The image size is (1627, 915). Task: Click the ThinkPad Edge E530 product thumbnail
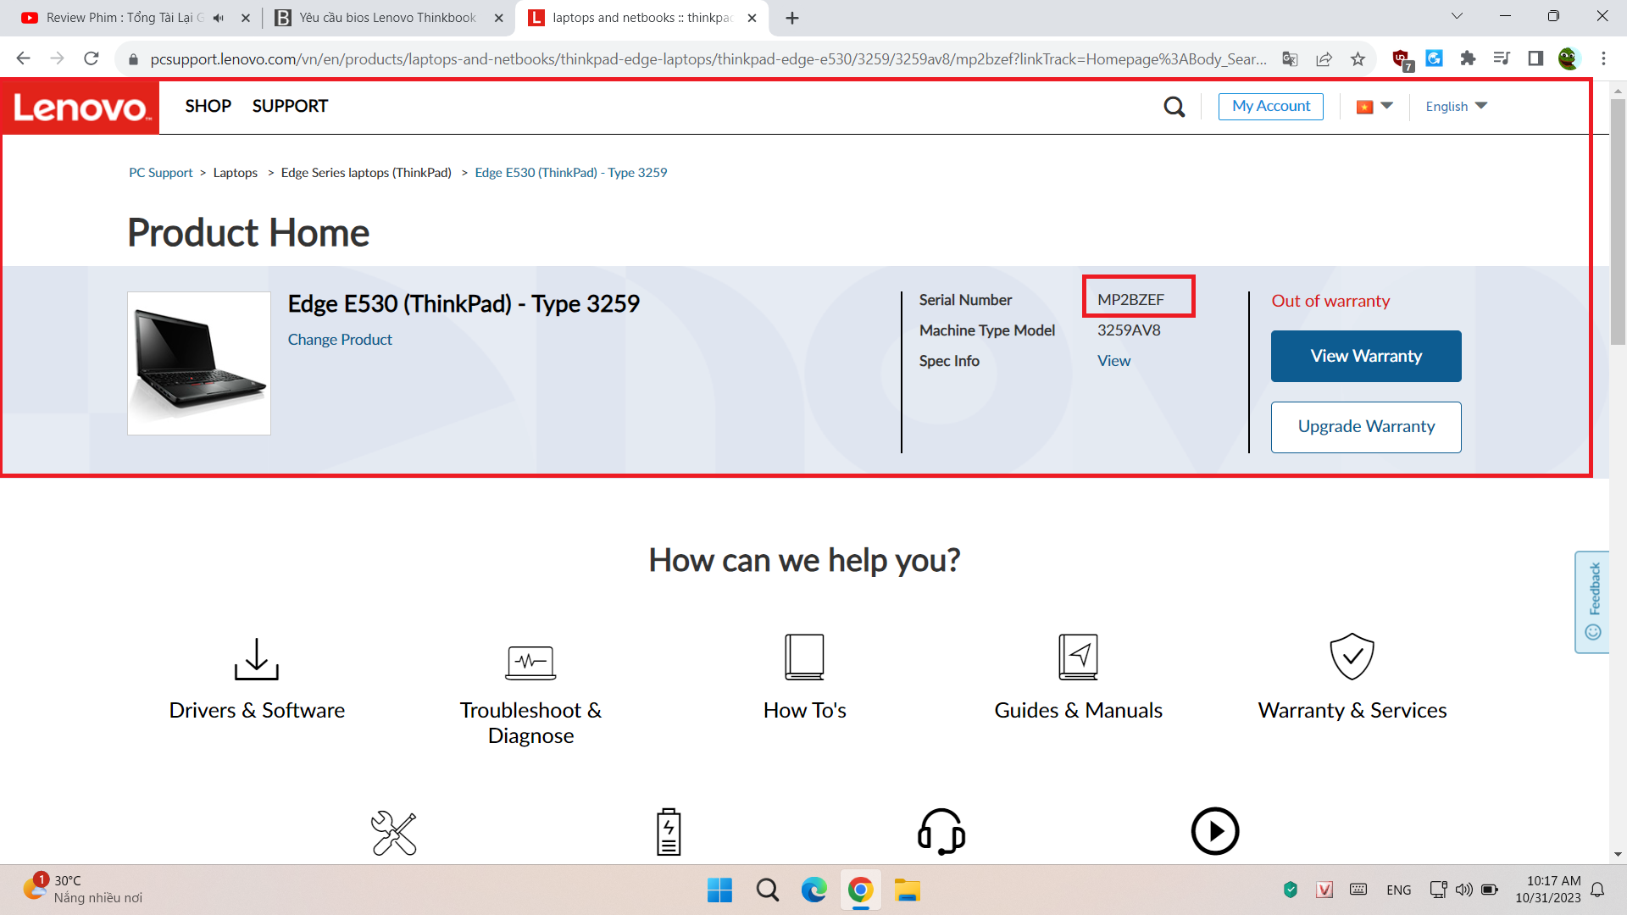[199, 363]
